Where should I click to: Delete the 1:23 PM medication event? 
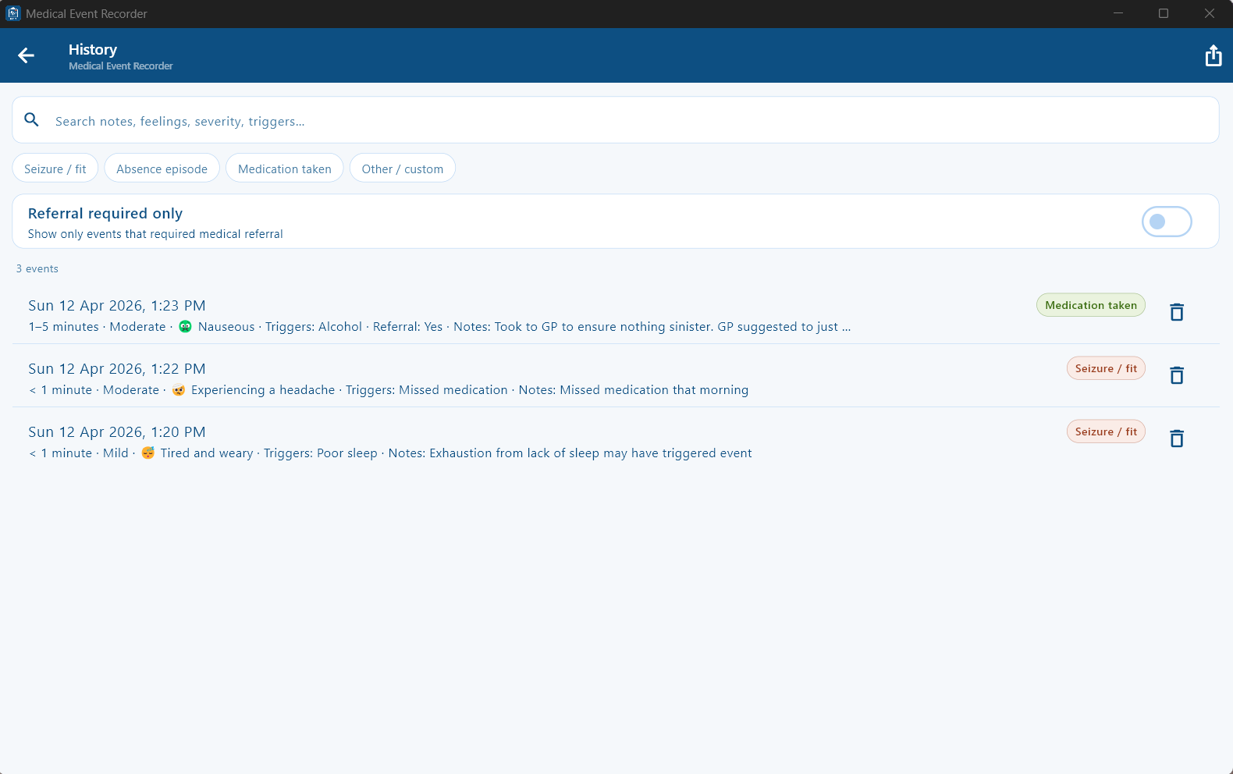[x=1177, y=312]
